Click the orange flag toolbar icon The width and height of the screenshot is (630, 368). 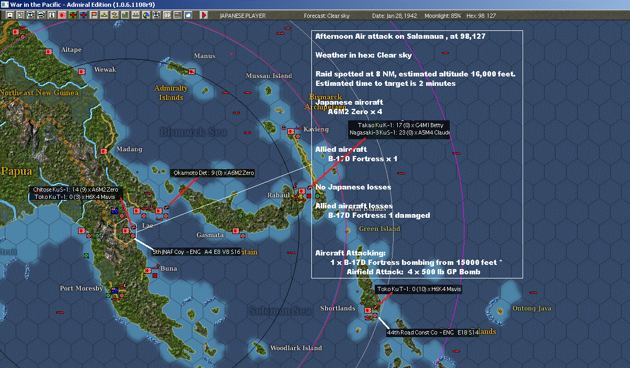tap(94, 15)
